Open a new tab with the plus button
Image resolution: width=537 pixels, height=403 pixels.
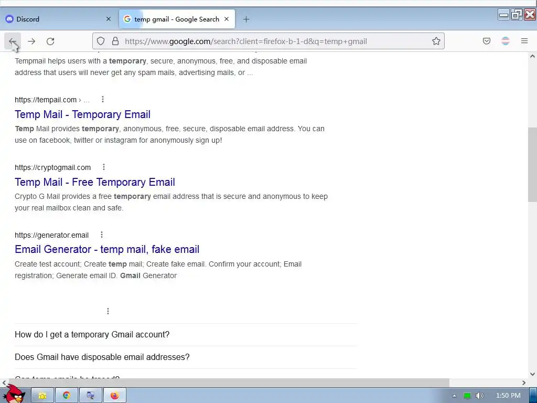[x=246, y=19]
